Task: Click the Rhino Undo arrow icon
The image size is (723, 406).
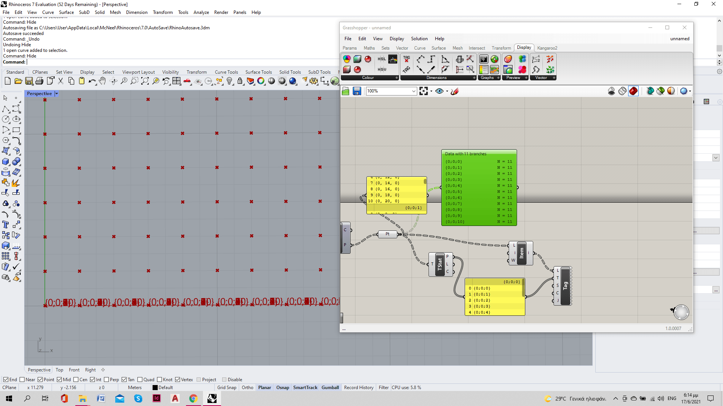Action: 92,81
